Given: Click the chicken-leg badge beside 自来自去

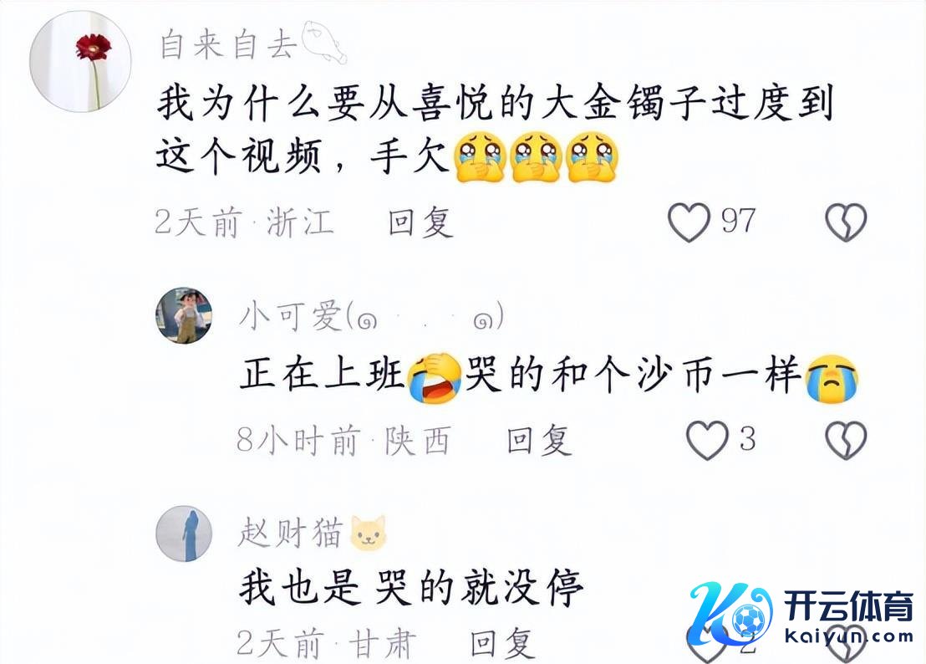Looking at the screenshot, I should (324, 41).
